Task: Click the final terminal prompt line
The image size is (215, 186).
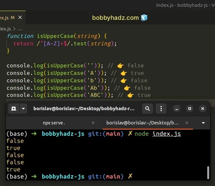Action: click(69, 176)
